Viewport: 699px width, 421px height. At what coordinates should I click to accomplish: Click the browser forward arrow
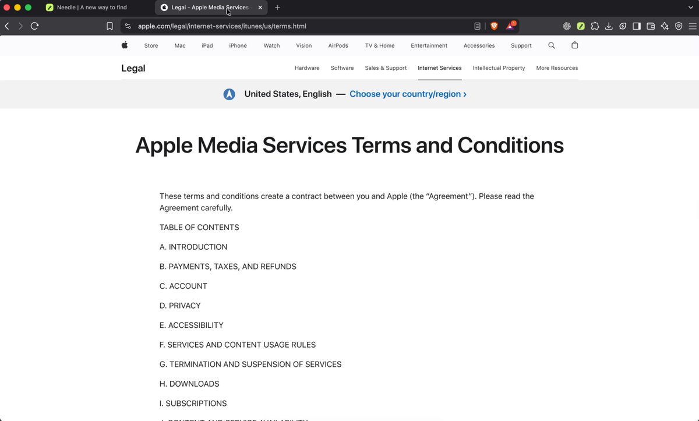[x=20, y=26]
